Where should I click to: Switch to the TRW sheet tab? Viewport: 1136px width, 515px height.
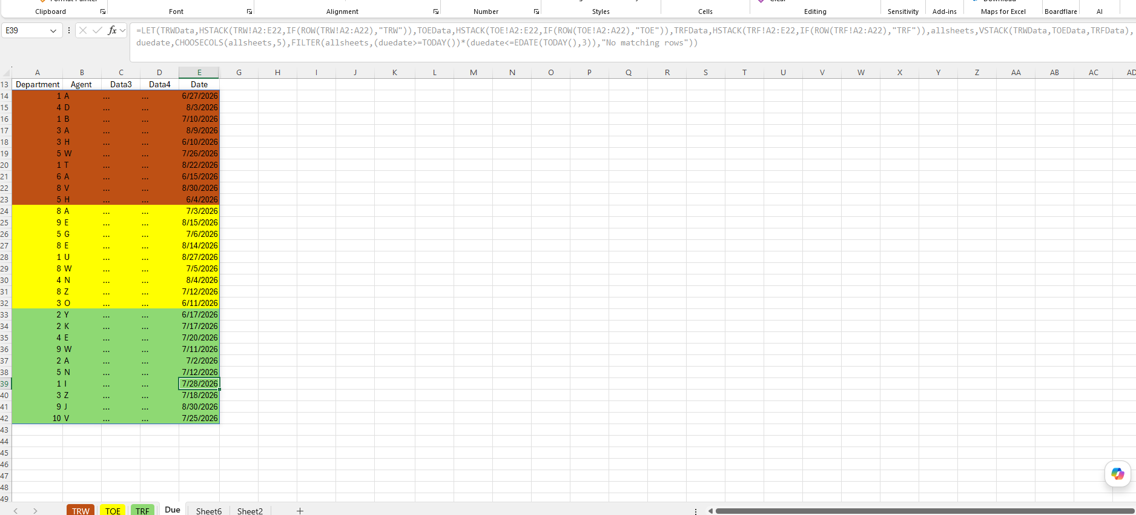click(x=81, y=510)
